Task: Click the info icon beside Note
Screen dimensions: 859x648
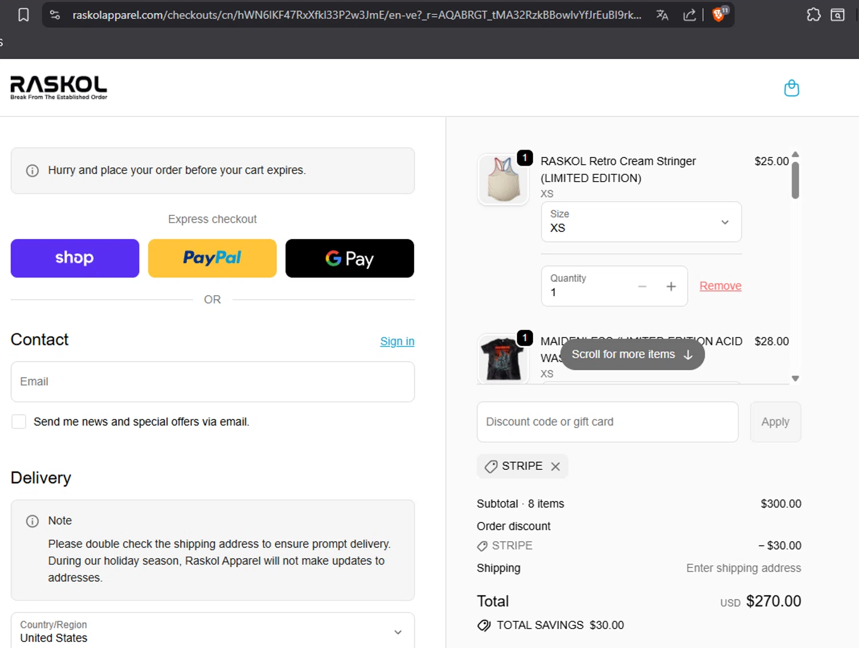Action: pyautogui.click(x=33, y=521)
